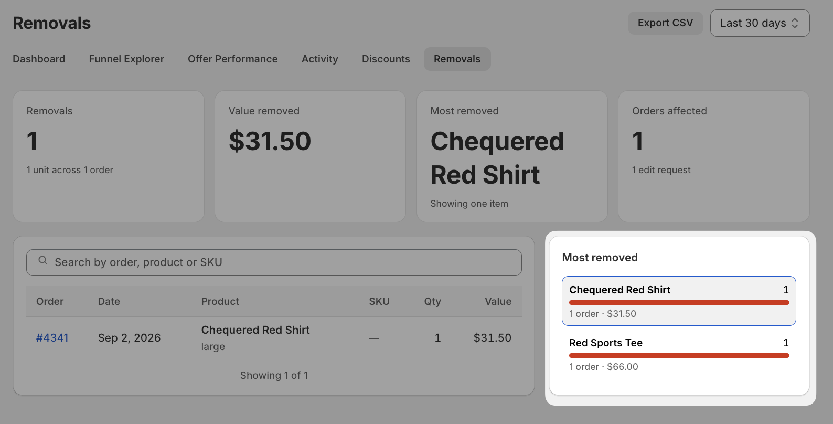Viewport: 833px width, 424px height.
Task: Click the red bar under Red Sports Tee
Action: pos(679,356)
